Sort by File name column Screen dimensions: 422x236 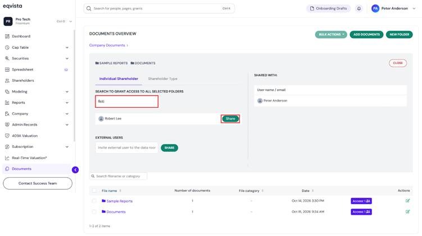111,191
